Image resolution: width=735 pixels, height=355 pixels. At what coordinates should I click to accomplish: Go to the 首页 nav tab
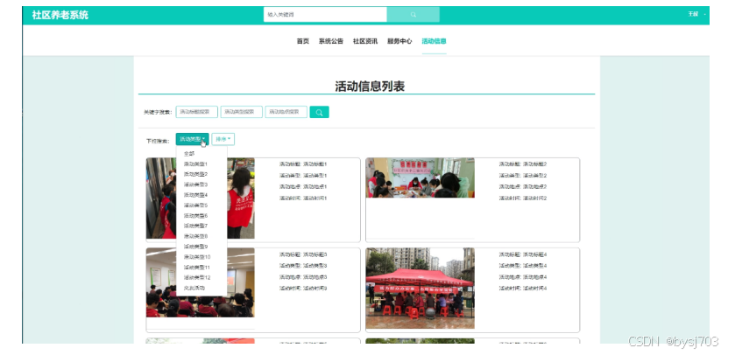(x=303, y=41)
